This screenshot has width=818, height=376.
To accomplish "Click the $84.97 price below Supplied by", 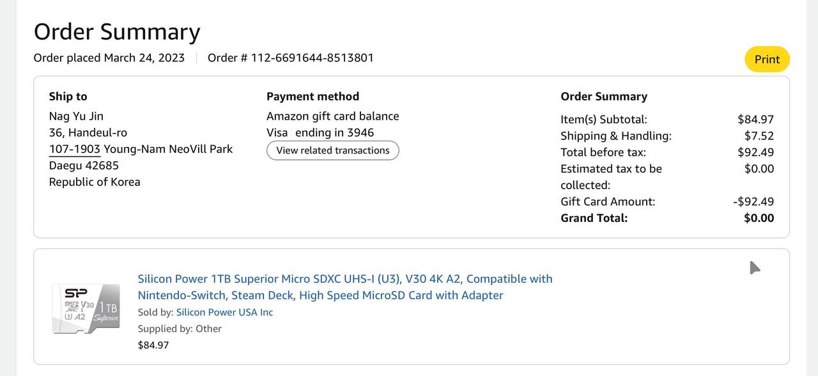I will point(153,345).
